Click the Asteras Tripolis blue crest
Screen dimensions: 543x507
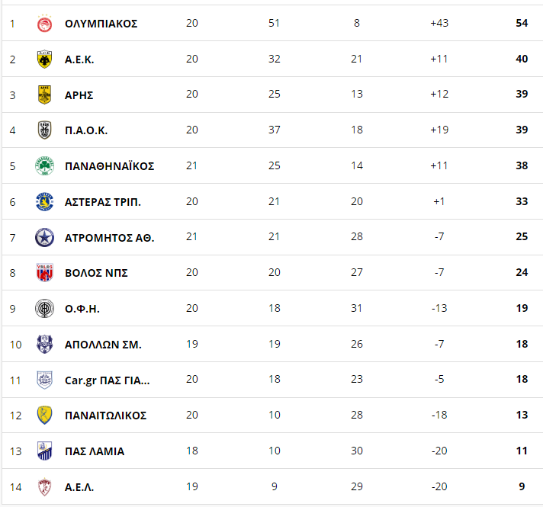(x=45, y=201)
